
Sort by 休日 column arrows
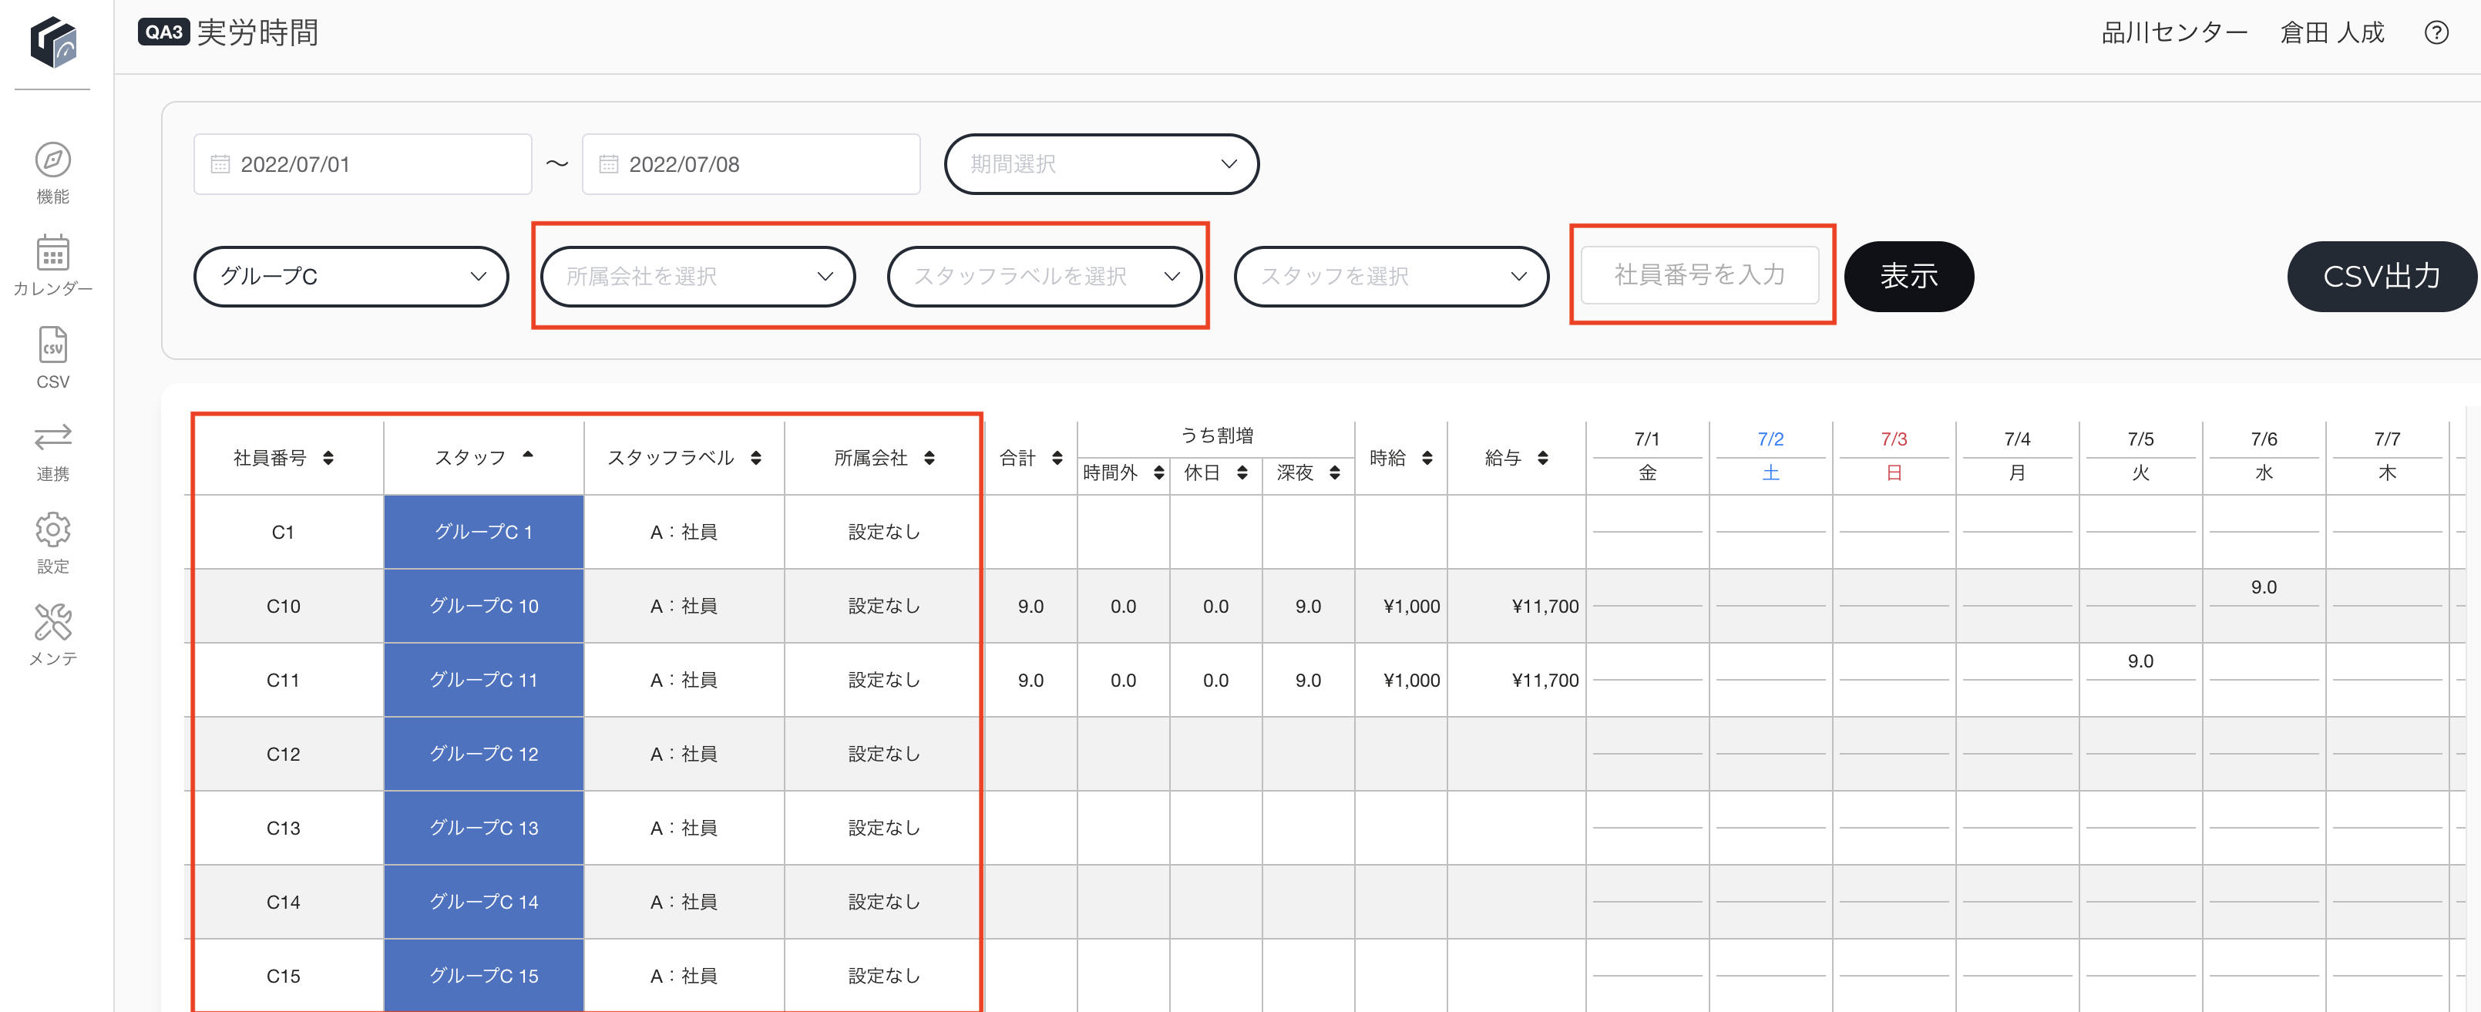tap(1242, 472)
